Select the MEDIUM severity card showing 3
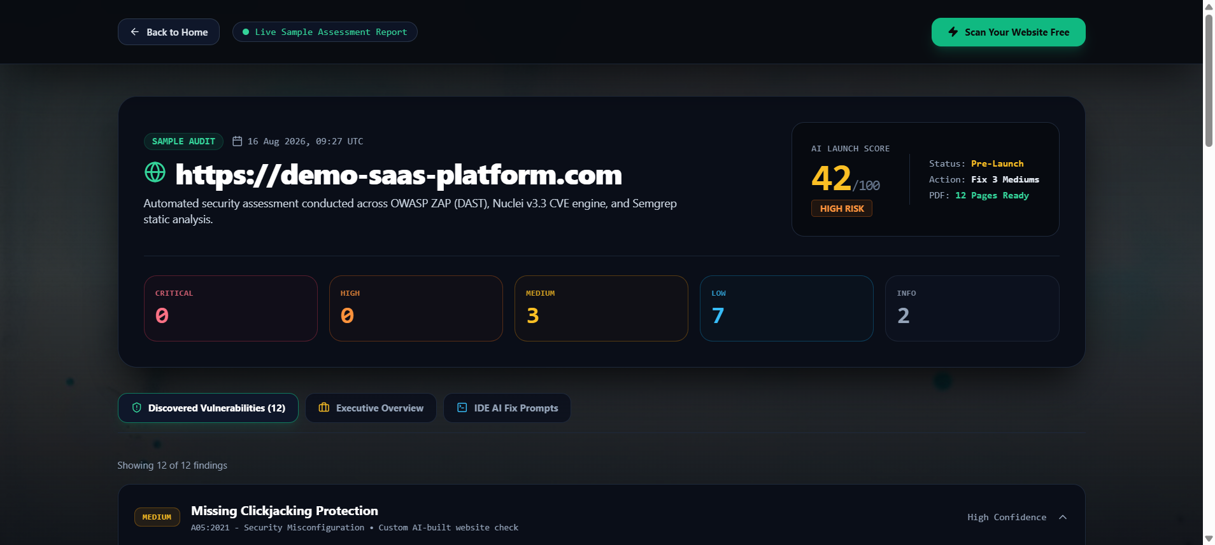Screen dimensions: 1215x545 [601, 308]
